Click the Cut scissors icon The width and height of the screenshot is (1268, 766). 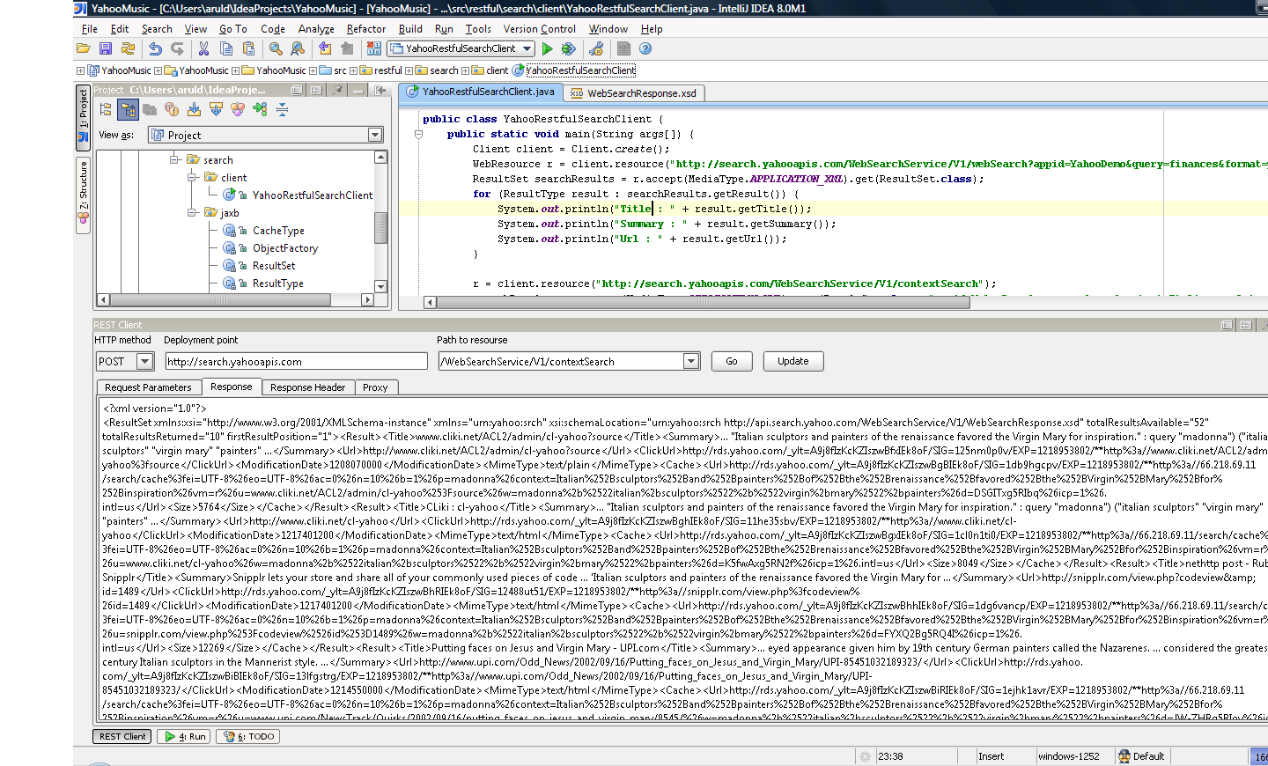(x=203, y=49)
